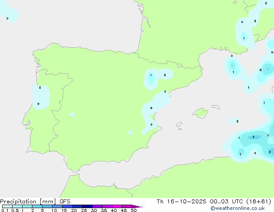274x212 pixels.
Task: Click the '0.1' legend value label
Action: 5,210
